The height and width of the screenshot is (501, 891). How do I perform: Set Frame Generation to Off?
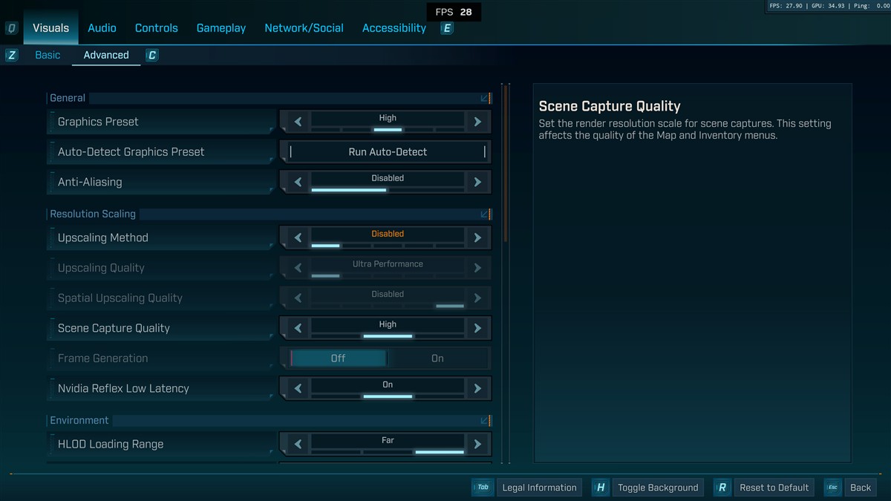pyautogui.click(x=338, y=358)
